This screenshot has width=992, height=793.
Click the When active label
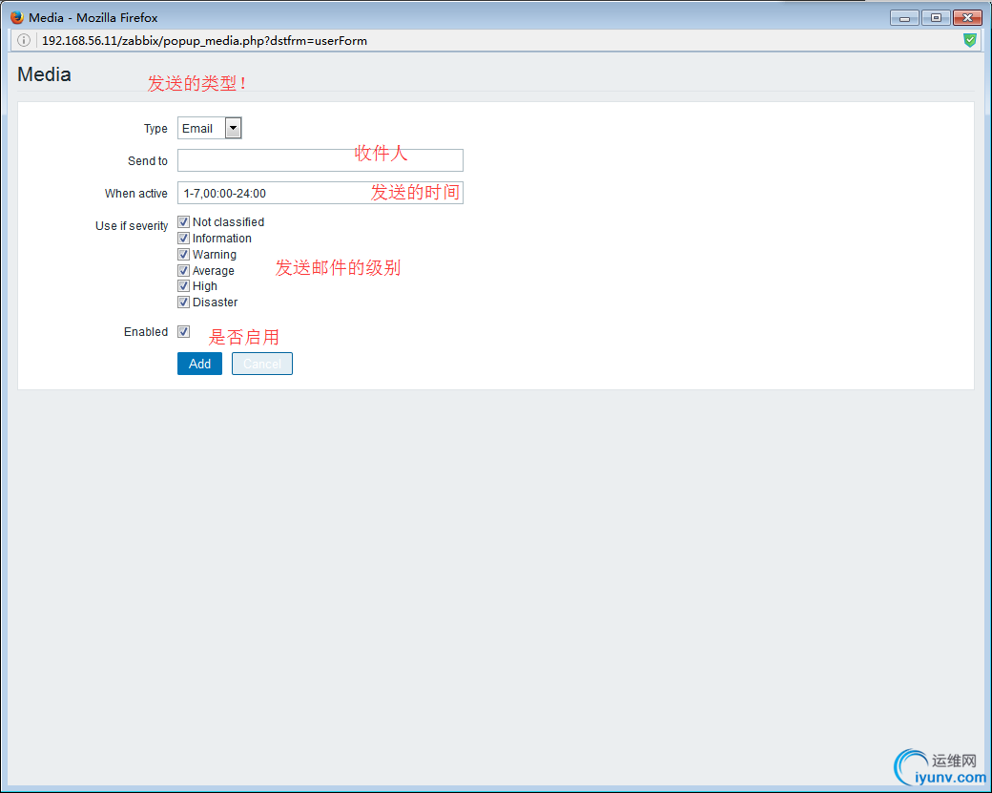pos(136,194)
